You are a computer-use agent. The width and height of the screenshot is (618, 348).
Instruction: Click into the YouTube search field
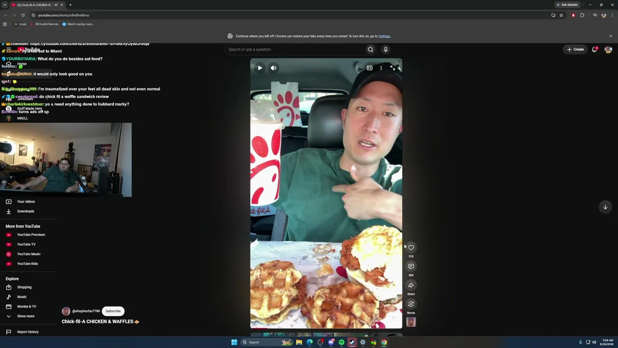295,49
